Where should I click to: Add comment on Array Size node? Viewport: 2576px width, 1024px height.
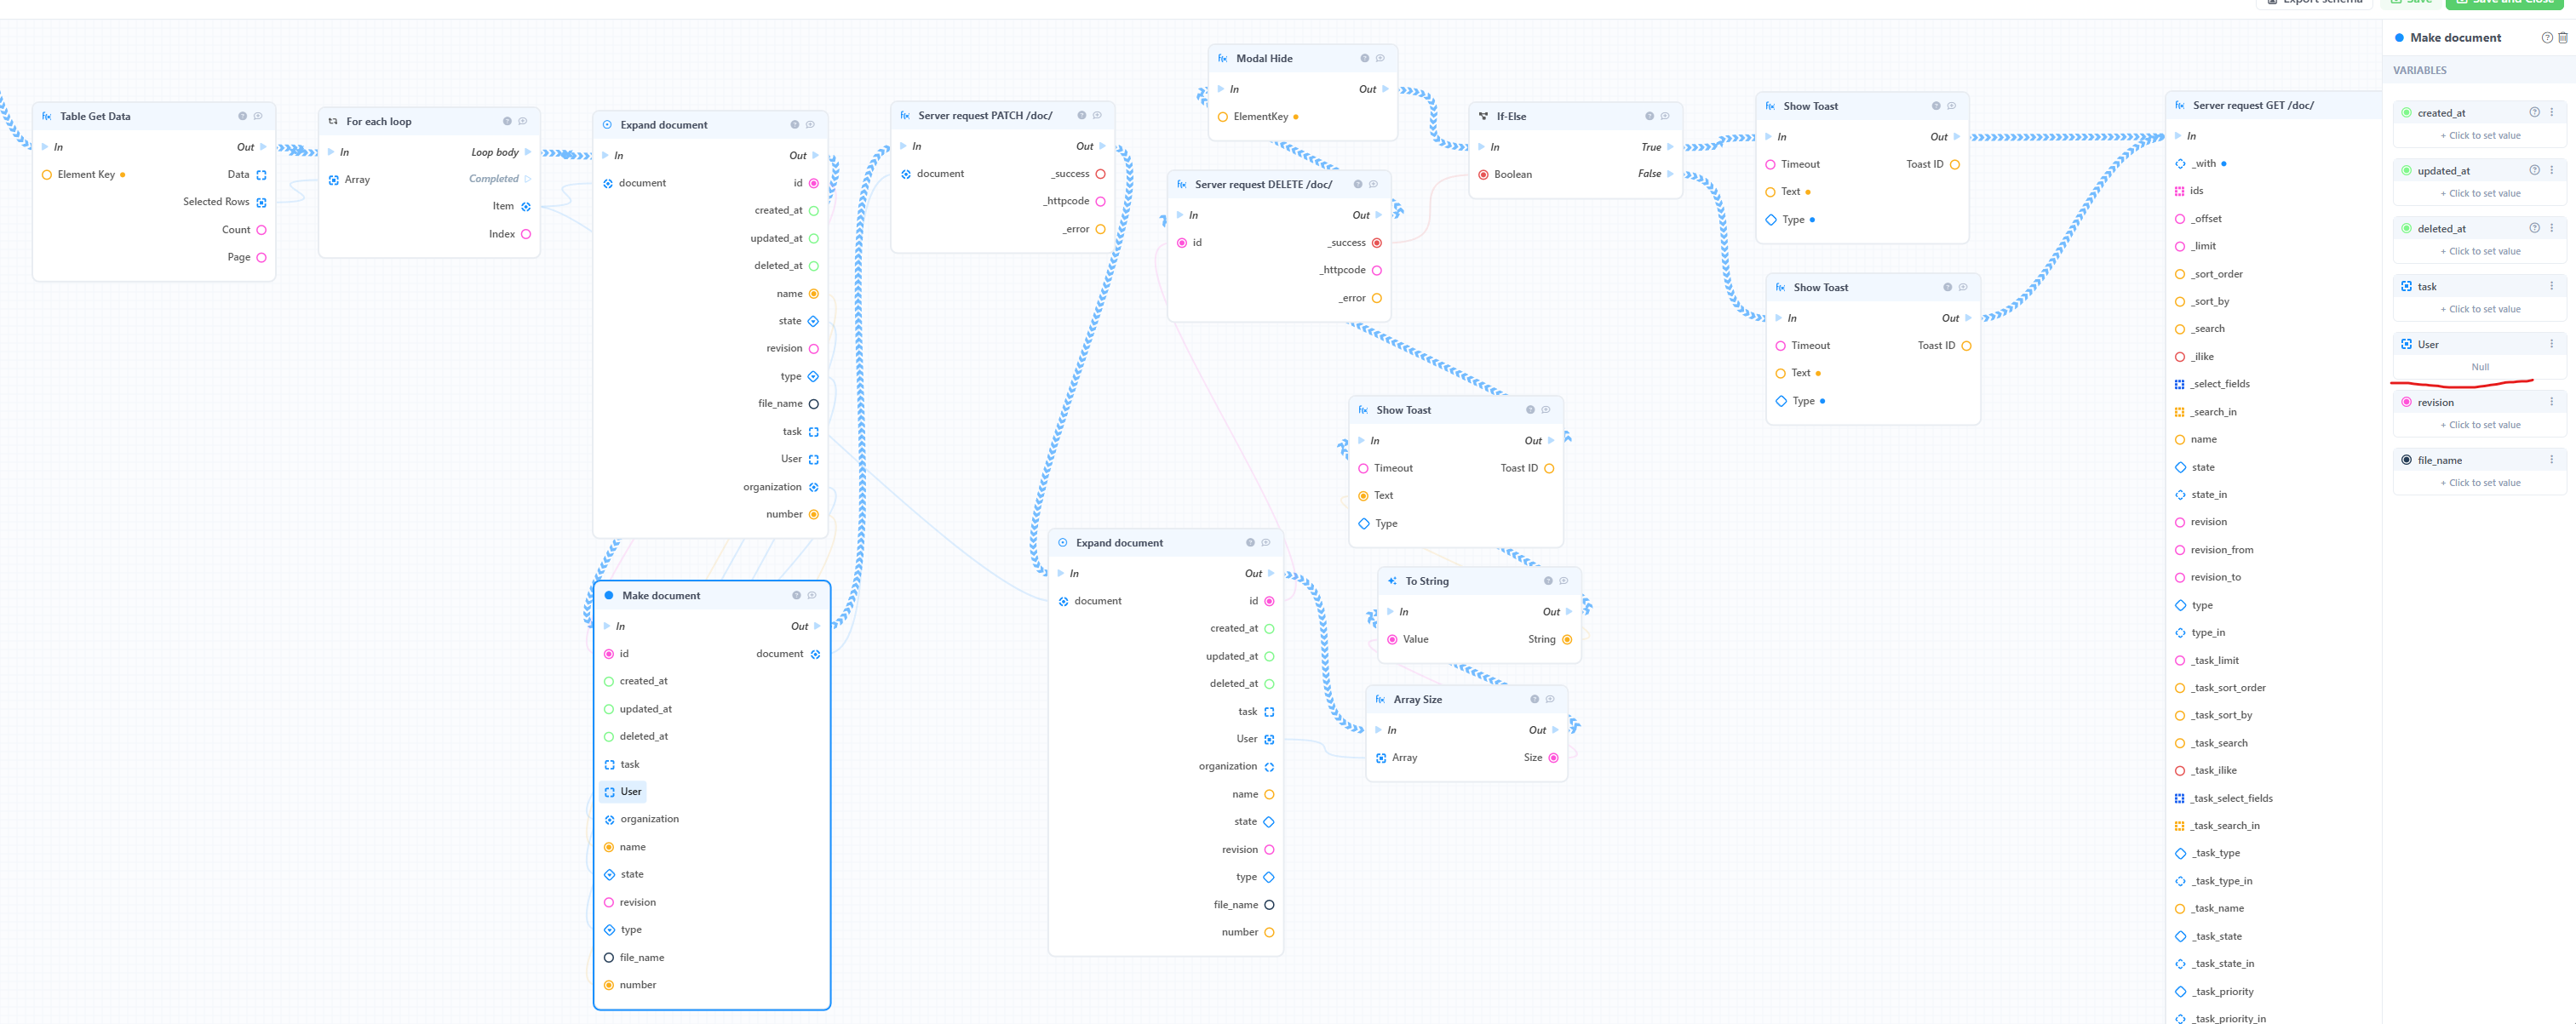tap(1550, 699)
